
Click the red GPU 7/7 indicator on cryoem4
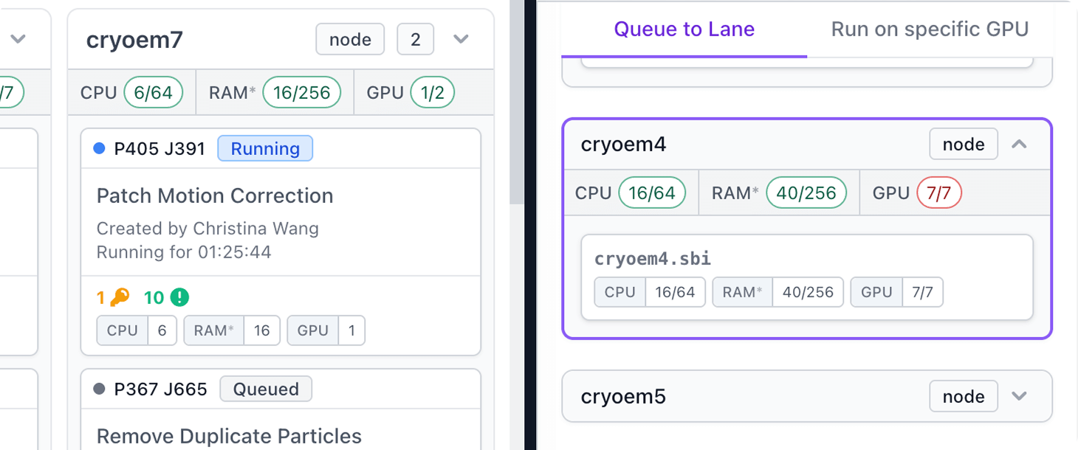click(938, 193)
